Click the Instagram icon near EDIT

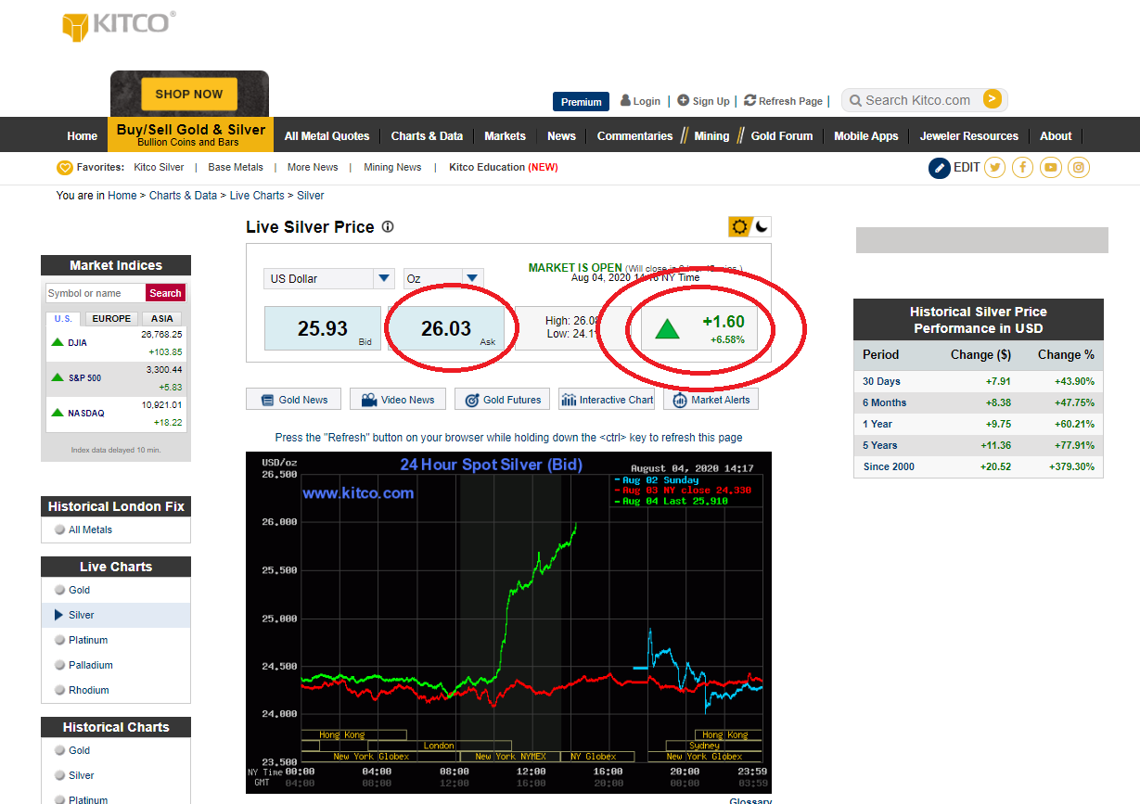[x=1079, y=168]
